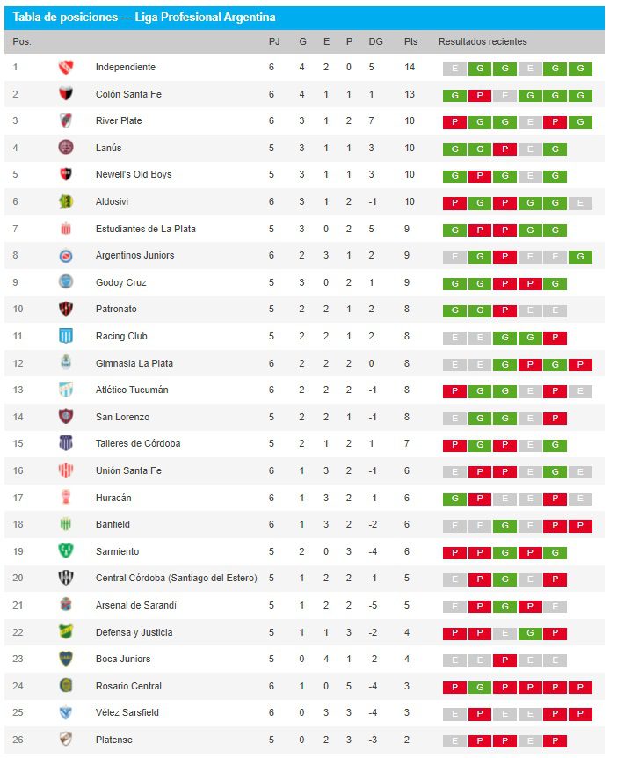
Task: Select the Argentinos Juniors team name
Action: (134, 255)
